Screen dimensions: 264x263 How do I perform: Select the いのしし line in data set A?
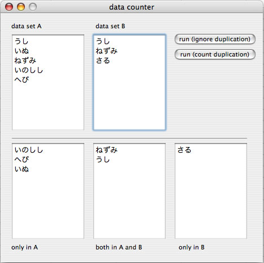(x=29, y=70)
